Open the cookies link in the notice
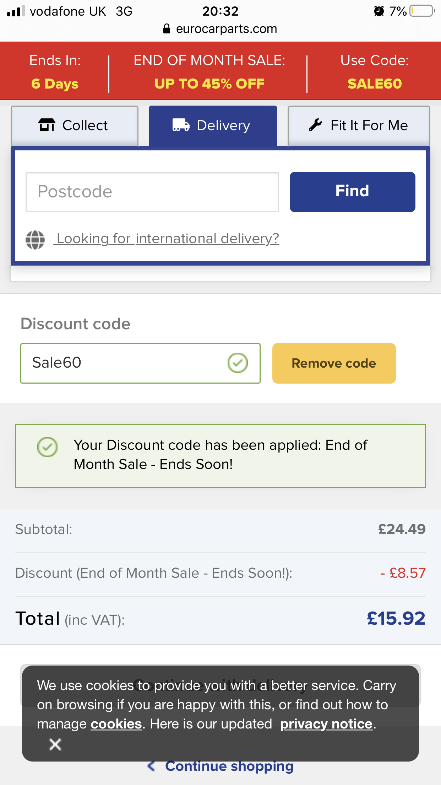Viewport: 441px width, 785px height. pyautogui.click(x=116, y=724)
